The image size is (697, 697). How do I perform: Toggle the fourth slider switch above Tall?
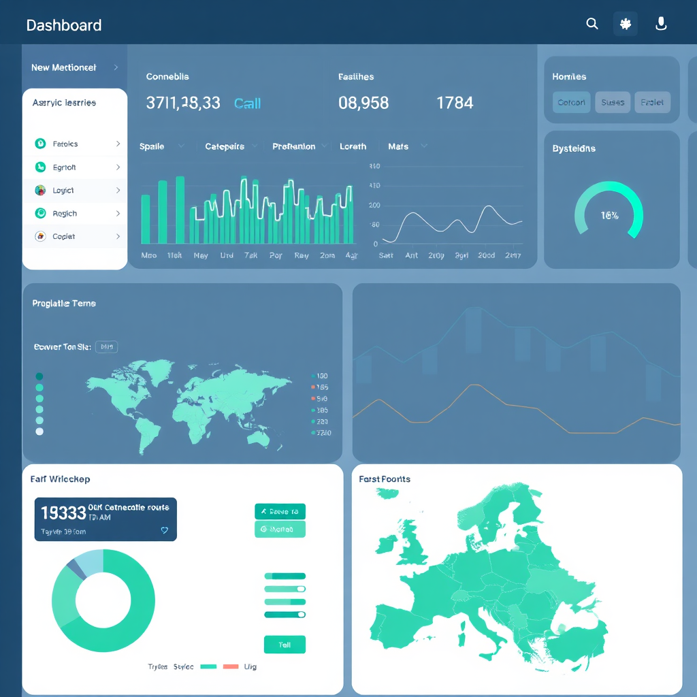pos(285,615)
